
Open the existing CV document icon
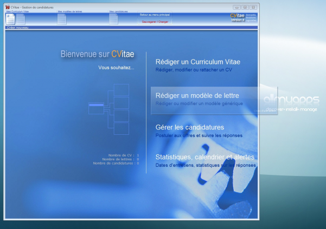tap(10, 19)
